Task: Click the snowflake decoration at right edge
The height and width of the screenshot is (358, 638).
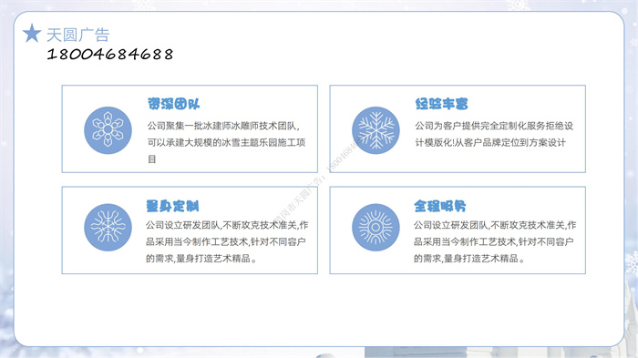Action: (632, 263)
